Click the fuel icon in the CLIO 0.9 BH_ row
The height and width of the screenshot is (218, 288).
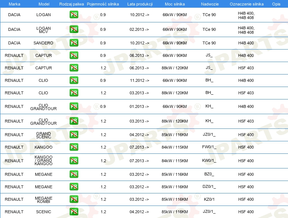(x=74, y=80)
